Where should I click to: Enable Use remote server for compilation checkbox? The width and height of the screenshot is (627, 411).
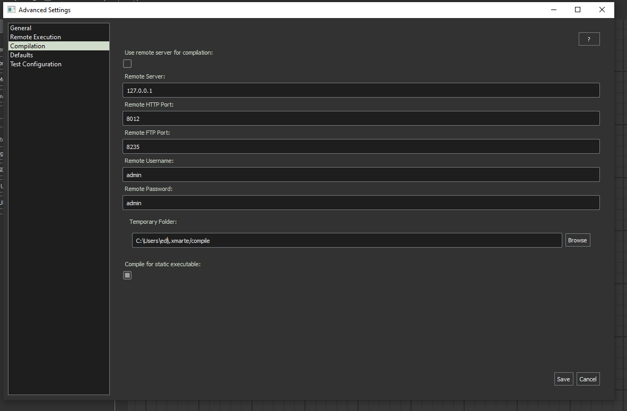tap(127, 64)
